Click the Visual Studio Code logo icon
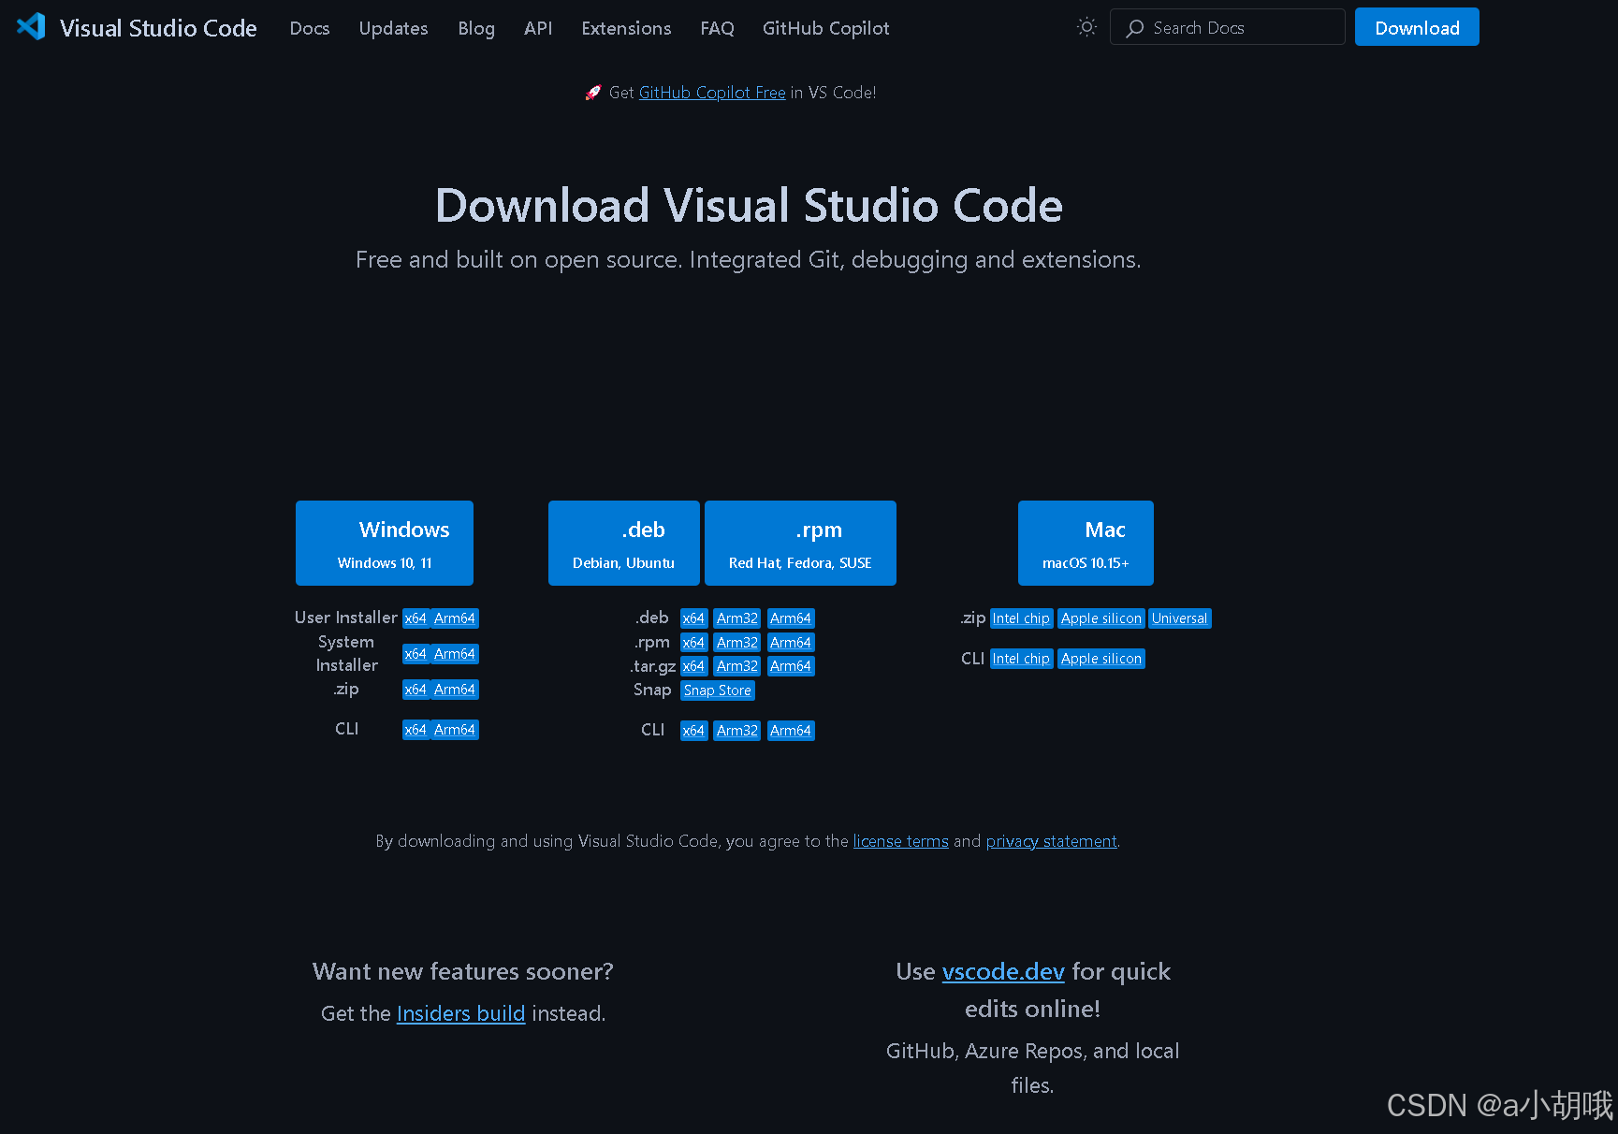This screenshot has width=1618, height=1134. click(x=31, y=26)
